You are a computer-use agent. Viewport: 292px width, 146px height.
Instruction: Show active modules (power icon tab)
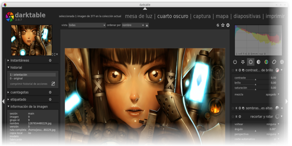click(235, 62)
